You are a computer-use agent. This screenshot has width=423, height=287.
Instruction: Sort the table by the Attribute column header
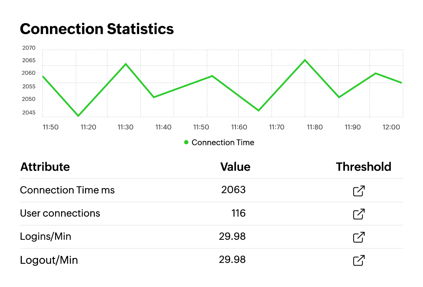tap(45, 167)
